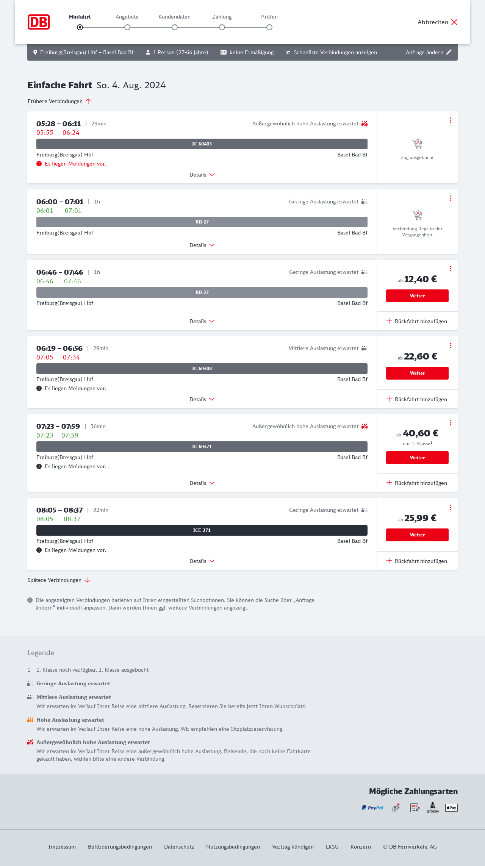The image size is (485, 866).
Task: Select the Zahlung step circle
Action: [222, 27]
